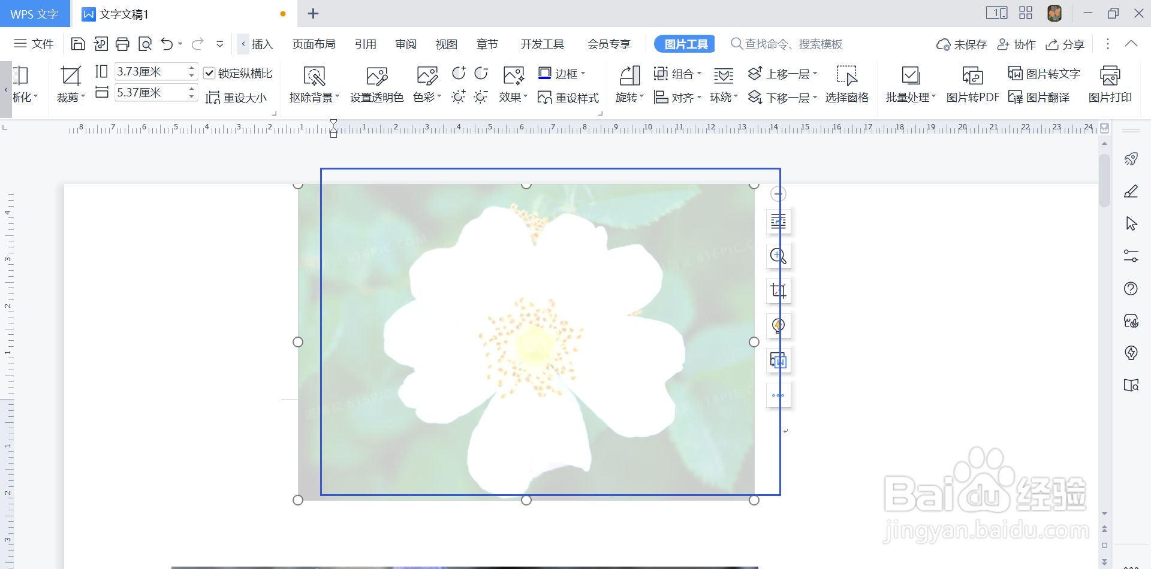Click the WPS 文字 home tab

pyautogui.click(x=34, y=14)
